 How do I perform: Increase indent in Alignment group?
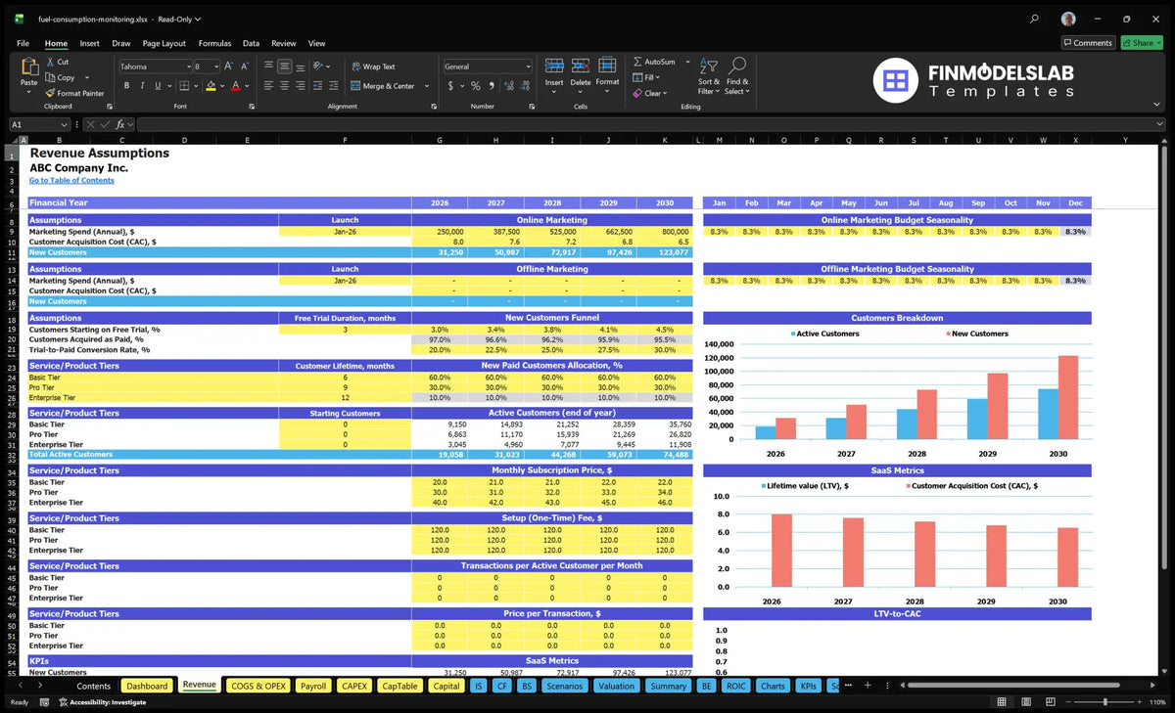[x=333, y=86]
